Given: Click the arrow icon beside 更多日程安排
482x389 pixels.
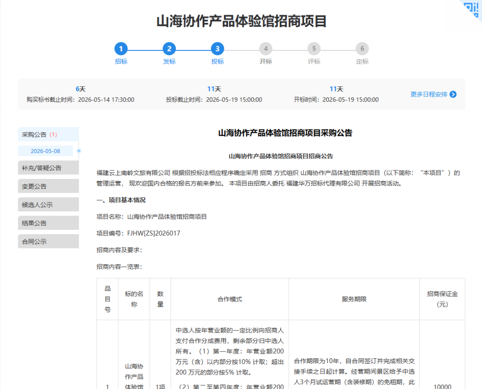Looking at the screenshot, I should pos(453,94).
